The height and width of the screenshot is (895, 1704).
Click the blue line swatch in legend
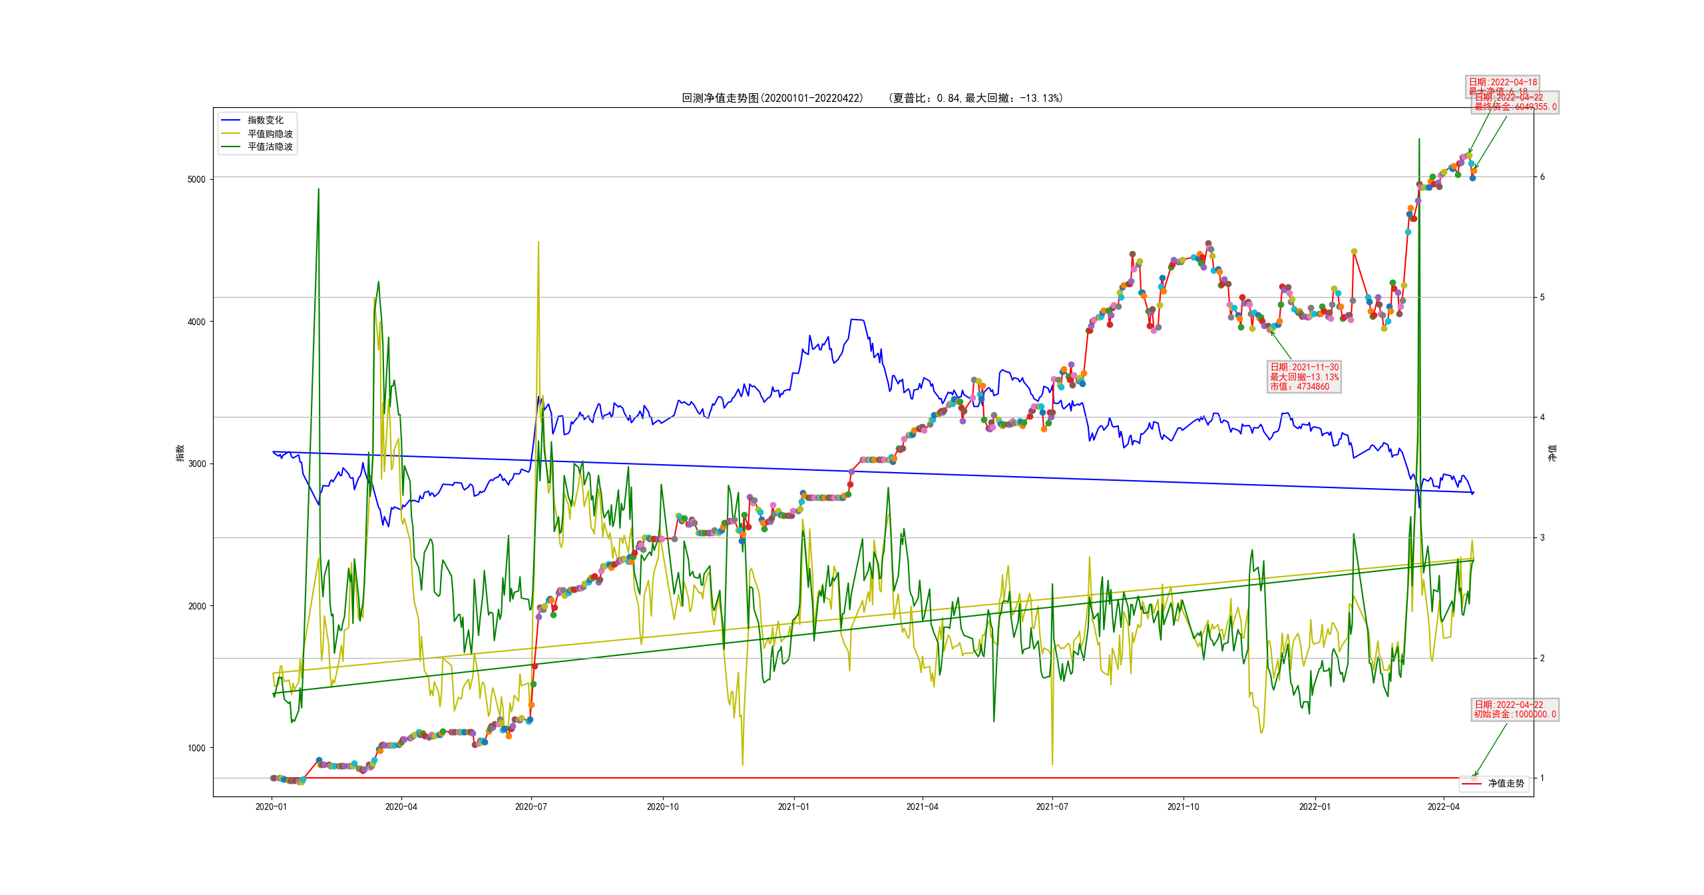click(x=230, y=120)
